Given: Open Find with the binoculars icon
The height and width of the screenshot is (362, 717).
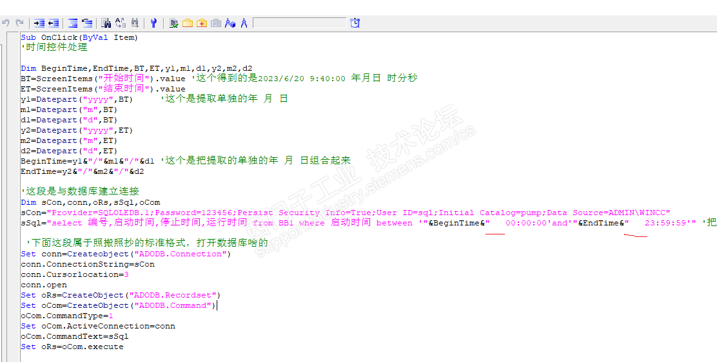Looking at the screenshot, I should click(x=106, y=23).
